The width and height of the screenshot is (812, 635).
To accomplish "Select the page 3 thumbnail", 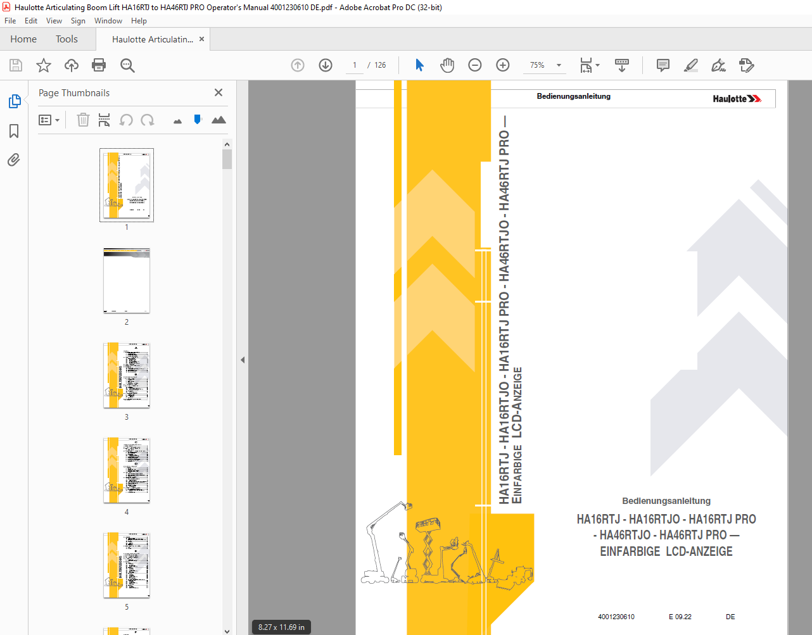I will pyautogui.click(x=127, y=375).
